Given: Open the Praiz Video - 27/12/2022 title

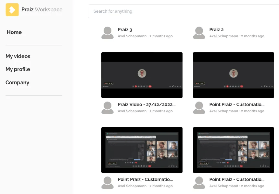Looking at the screenshot, I should pyautogui.click(x=146, y=104).
